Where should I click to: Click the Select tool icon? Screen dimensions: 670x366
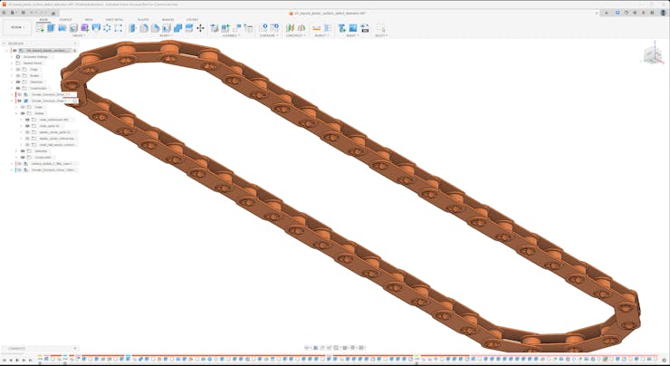380,28
